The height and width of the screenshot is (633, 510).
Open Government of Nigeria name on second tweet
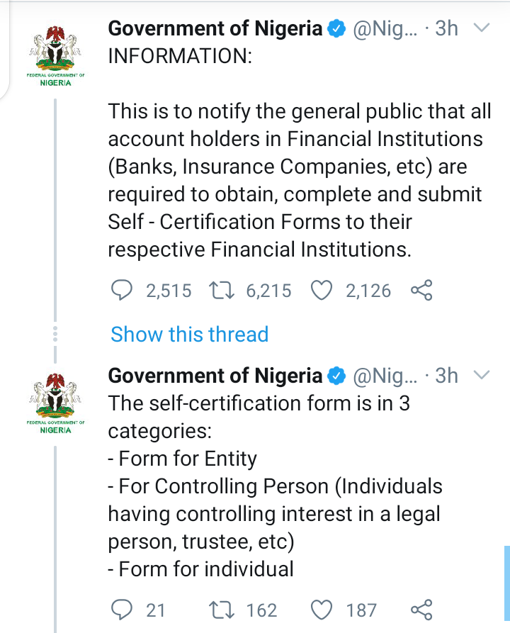(215, 376)
